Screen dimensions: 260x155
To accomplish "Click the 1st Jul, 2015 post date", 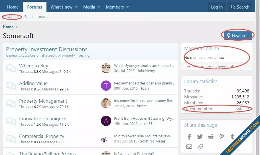I will pyautogui.click(x=124, y=106).
